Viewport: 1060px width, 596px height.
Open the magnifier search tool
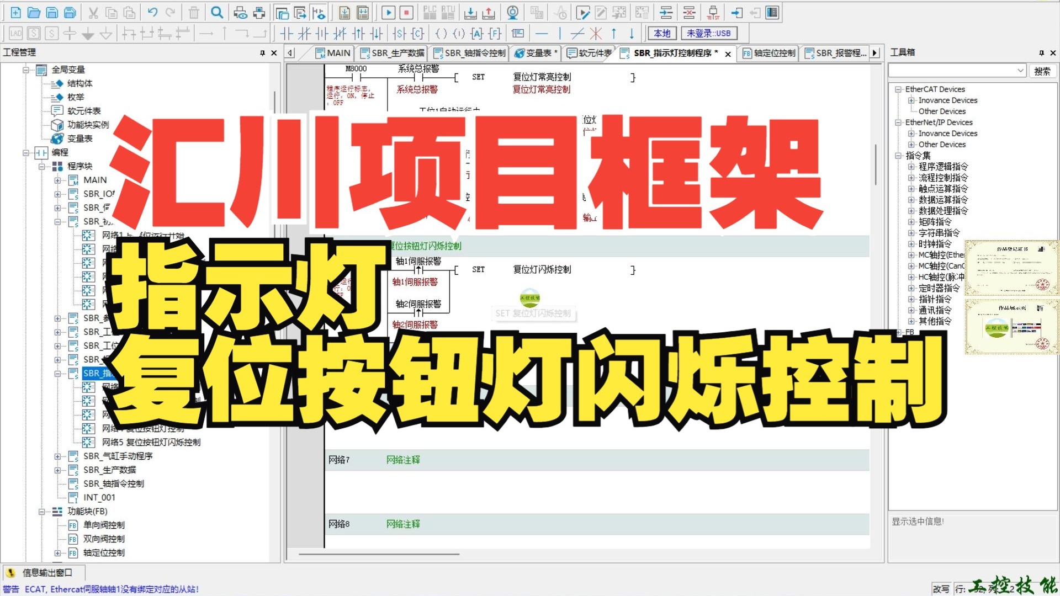pos(218,12)
